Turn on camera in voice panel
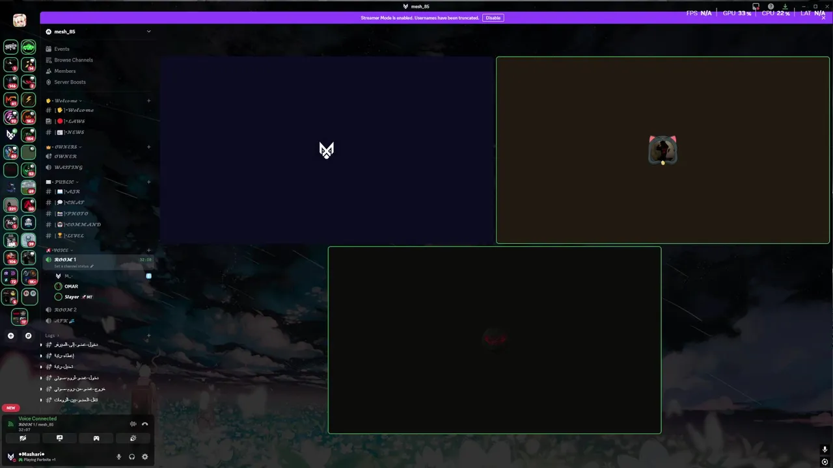The width and height of the screenshot is (833, 468). 23,438
